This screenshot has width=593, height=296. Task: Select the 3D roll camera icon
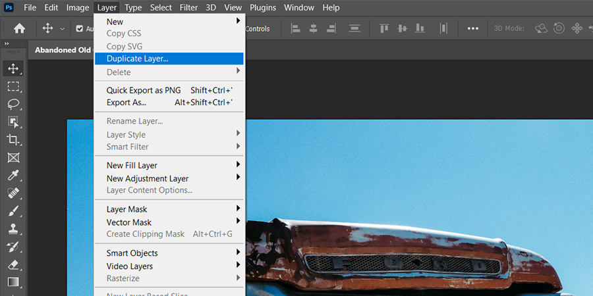559,28
